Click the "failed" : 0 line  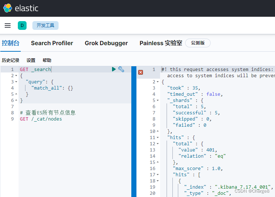pyautogui.click(x=190, y=125)
